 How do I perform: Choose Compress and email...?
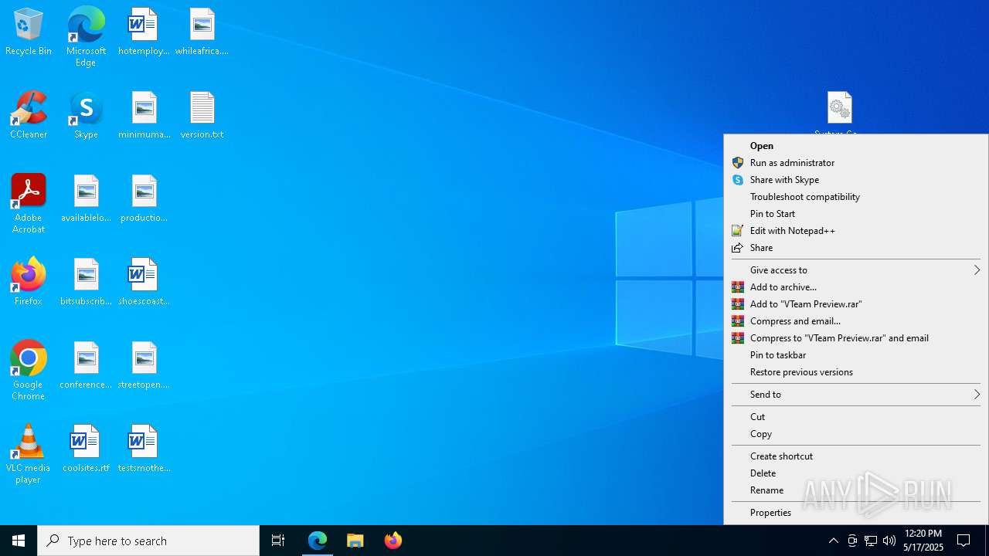click(856, 321)
